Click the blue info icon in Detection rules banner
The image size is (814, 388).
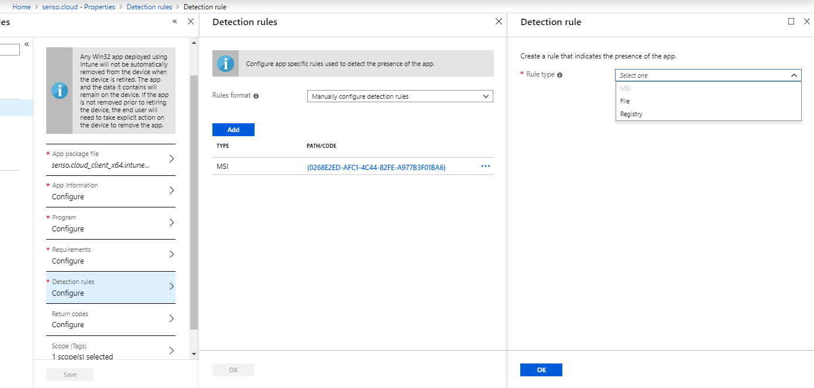[x=225, y=64]
